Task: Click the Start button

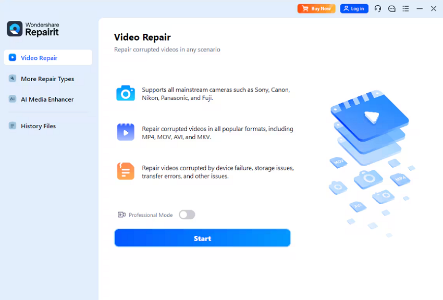Action: tap(202, 238)
